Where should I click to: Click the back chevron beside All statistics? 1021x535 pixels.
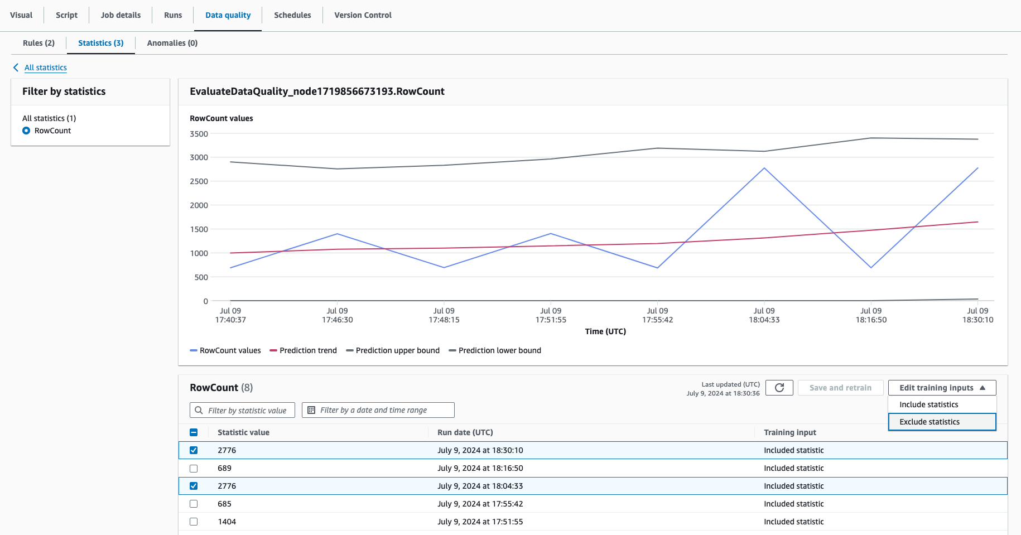(16, 68)
